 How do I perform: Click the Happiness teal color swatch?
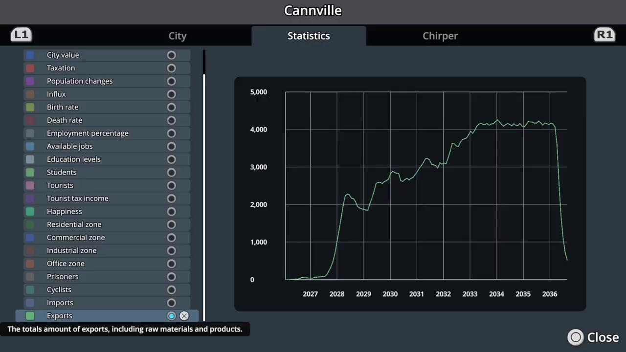(x=30, y=212)
